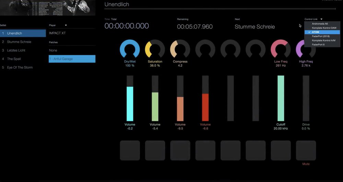Click the 100 % Dry/Wet value
The width and height of the screenshot is (343, 182).
130,66
